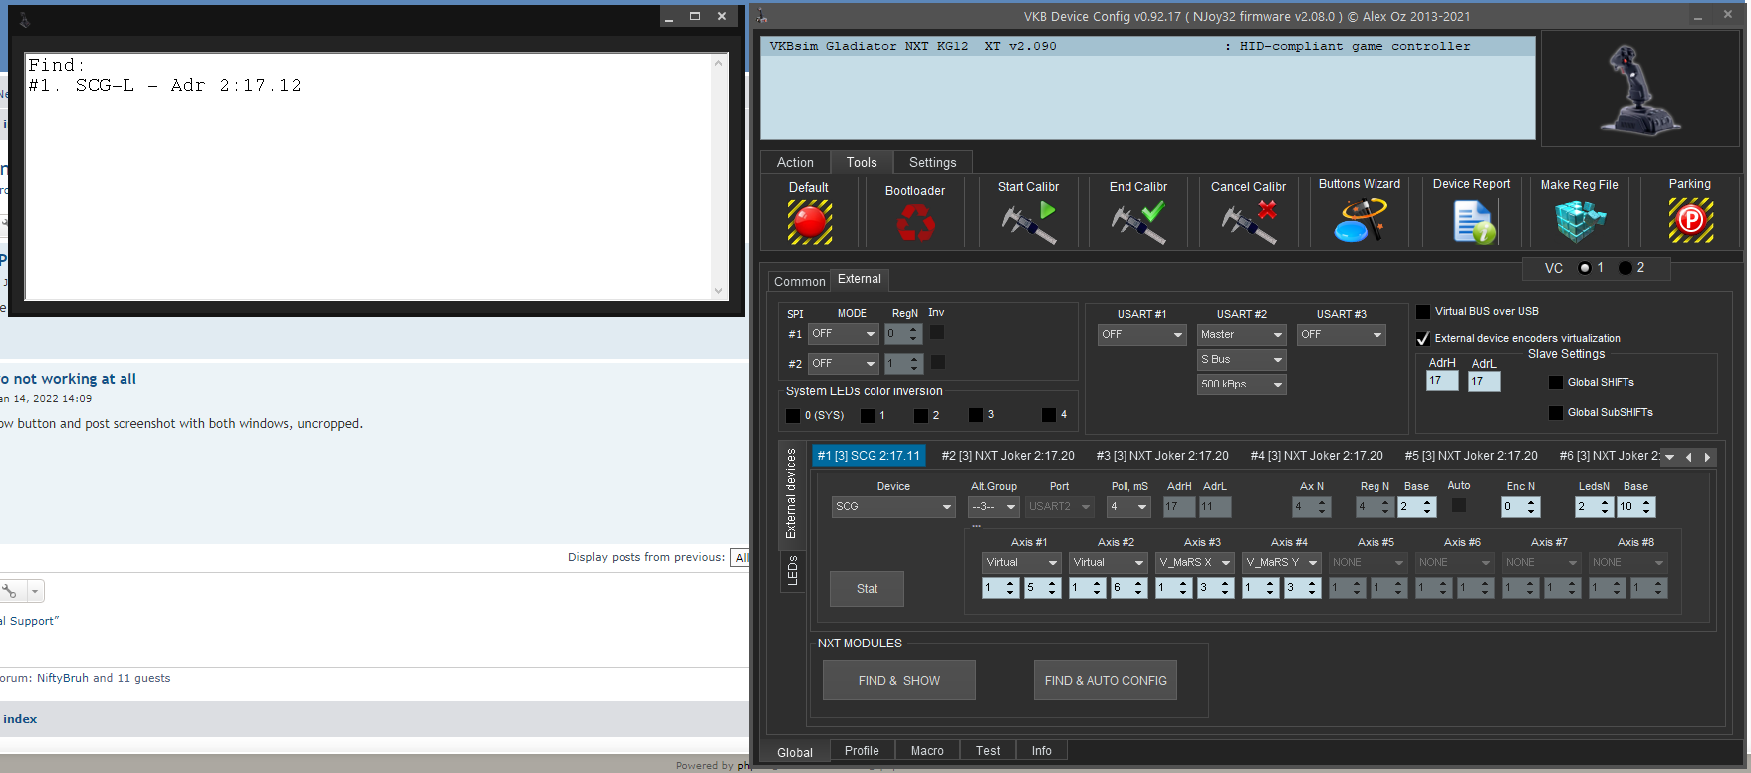Select #1 [3] SCG 2:17.11 tab
The height and width of the screenshot is (773, 1751).
click(869, 456)
